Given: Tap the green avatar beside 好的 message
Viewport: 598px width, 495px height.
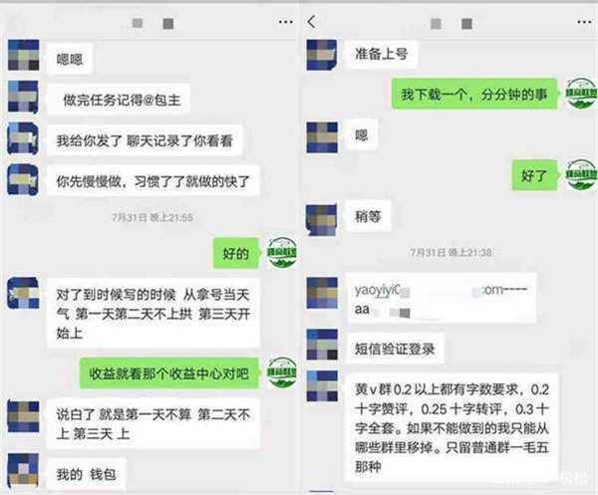Looking at the screenshot, I should [x=282, y=253].
